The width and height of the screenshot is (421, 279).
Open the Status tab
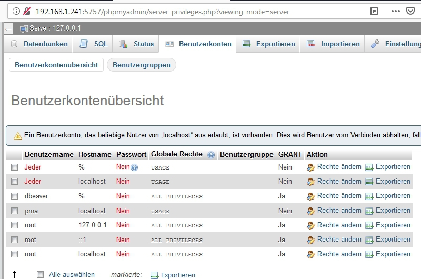click(x=136, y=44)
